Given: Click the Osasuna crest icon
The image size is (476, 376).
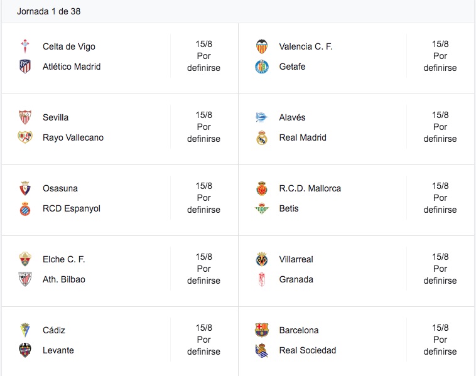Looking at the screenshot, I should point(25,188).
